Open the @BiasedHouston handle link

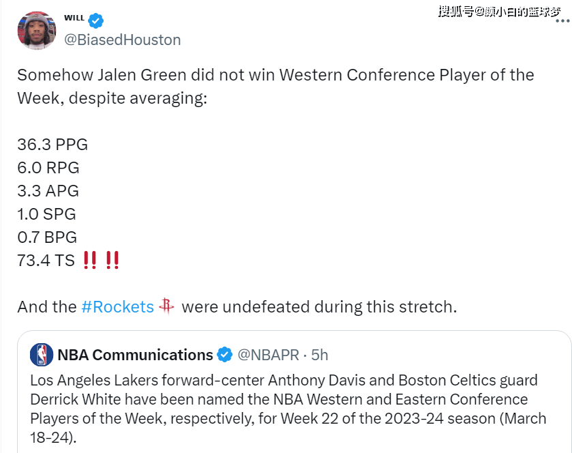[122, 40]
